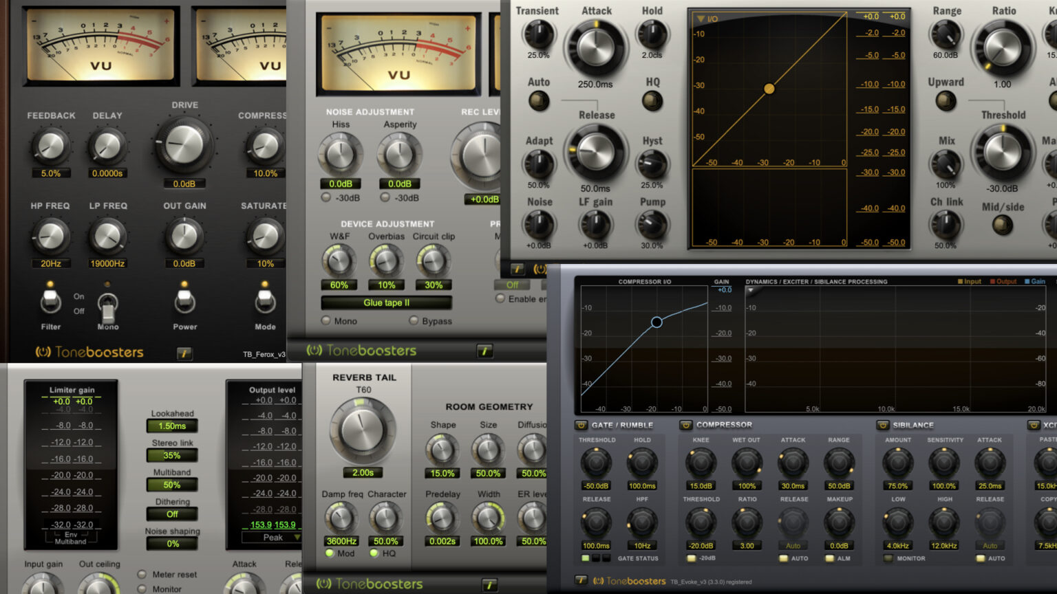Viewport: 1057px width, 594px height.
Task: Click the node on the compressor curve graph
Action: coord(656,322)
